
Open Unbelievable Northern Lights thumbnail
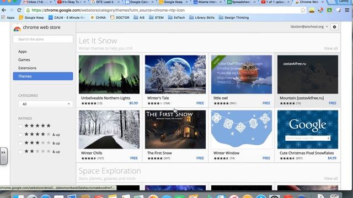tap(109, 75)
